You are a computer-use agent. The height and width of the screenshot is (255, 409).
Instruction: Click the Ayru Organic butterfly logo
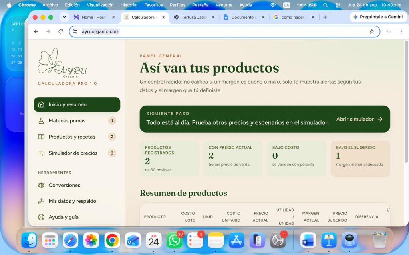click(x=62, y=63)
